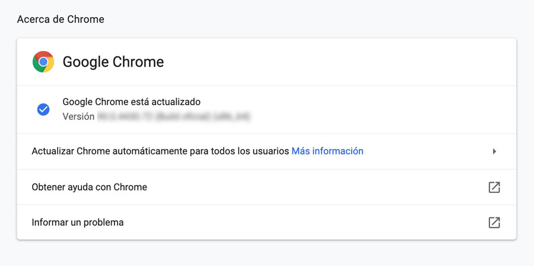Viewport: 534px width, 266px height.
Task: Click empty middle of Informar un problema row
Action: (307, 223)
